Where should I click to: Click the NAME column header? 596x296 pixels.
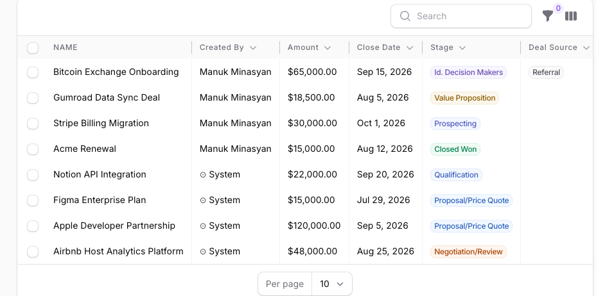tap(66, 47)
